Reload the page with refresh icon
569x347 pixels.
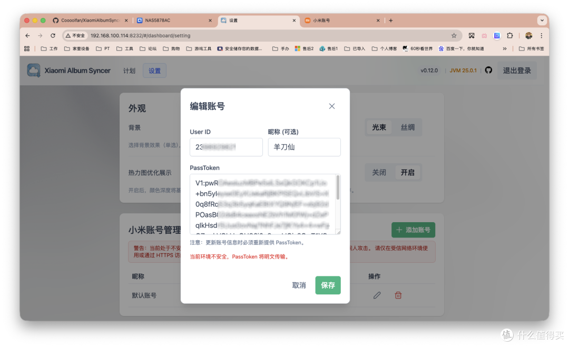pos(53,35)
